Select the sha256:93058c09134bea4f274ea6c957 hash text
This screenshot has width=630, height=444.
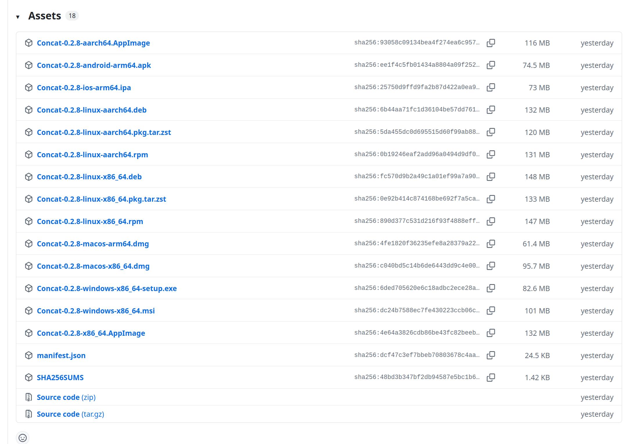(417, 43)
